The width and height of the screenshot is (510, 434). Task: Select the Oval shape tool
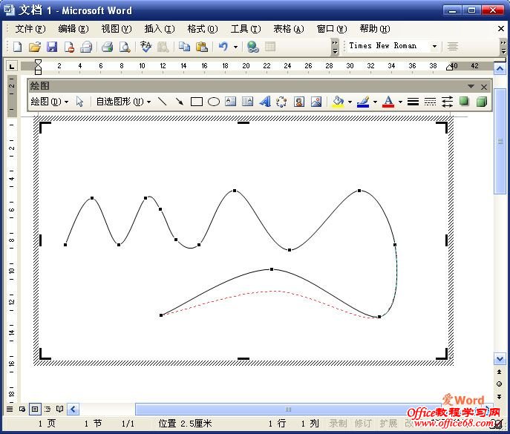pyautogui.click(x=213, y=102)
